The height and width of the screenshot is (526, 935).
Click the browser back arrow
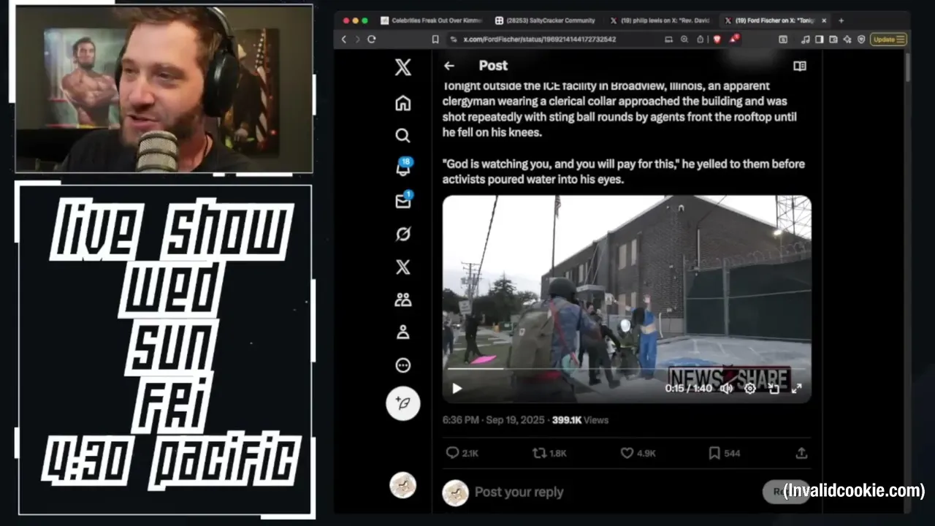tap(344, 39)
